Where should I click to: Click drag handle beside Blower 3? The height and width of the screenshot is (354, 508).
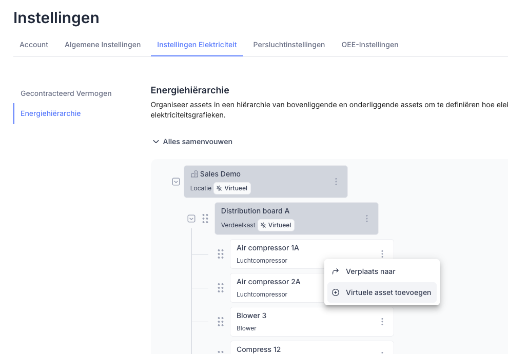[x=221, y=322]
